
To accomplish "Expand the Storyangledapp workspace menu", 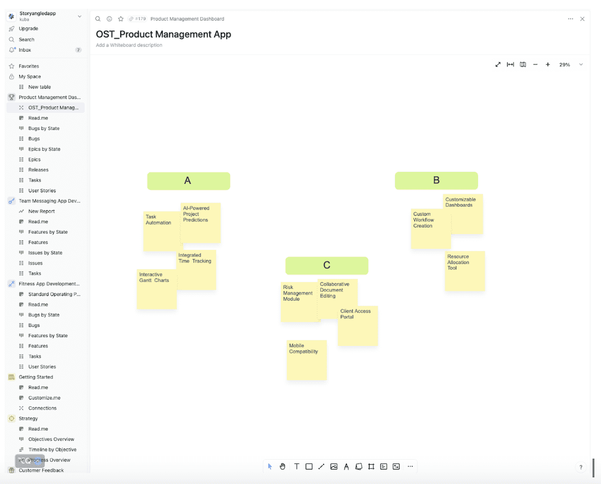I will 79,16.
